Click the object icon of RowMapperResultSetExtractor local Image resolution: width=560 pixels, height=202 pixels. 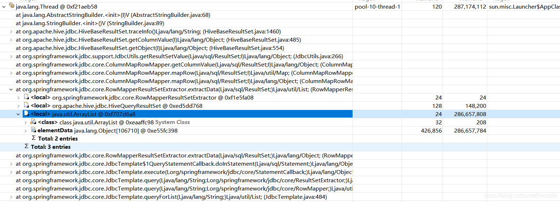click(x=26, y=97)
